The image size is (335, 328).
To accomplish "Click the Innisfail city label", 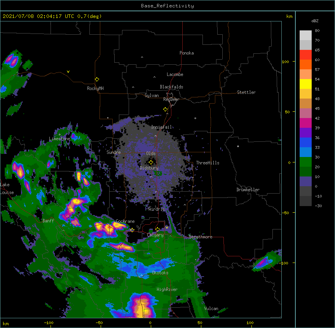I will (x=162, y=127).
